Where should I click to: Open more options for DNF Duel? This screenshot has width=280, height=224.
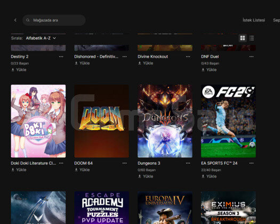coord(251,57)
